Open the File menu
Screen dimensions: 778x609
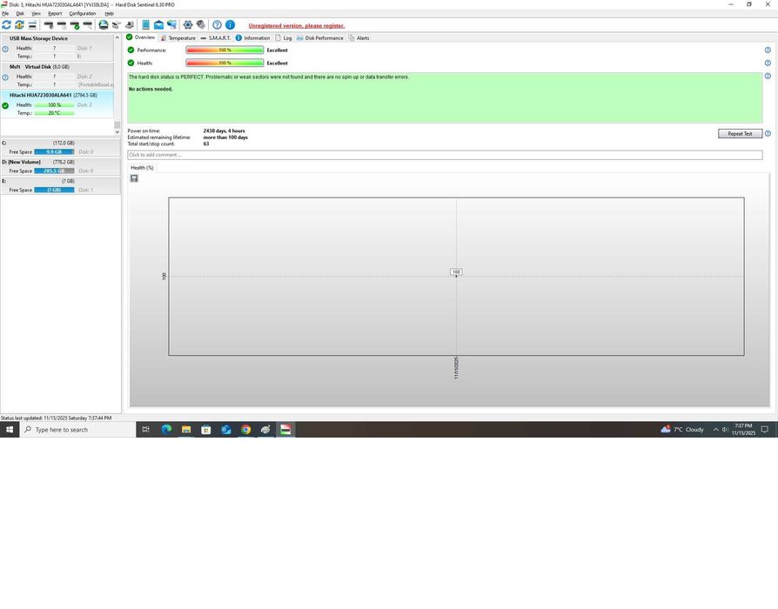pos(5,13)
